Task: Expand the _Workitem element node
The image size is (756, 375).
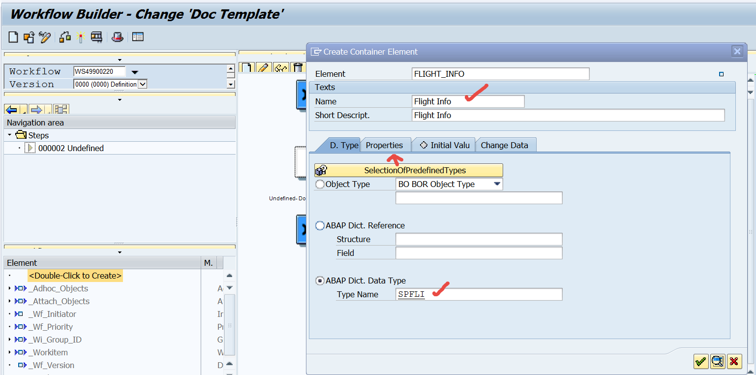Action: point(9,352)
